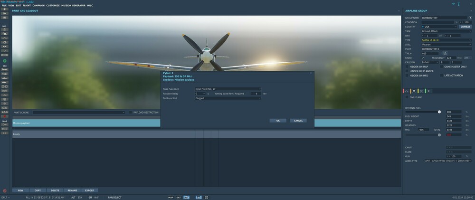The height and width of the screenshot is (200, 475).
Task: Select the SAT map view in the status bar
Action: pyautogui.click(x=179, y=197)
